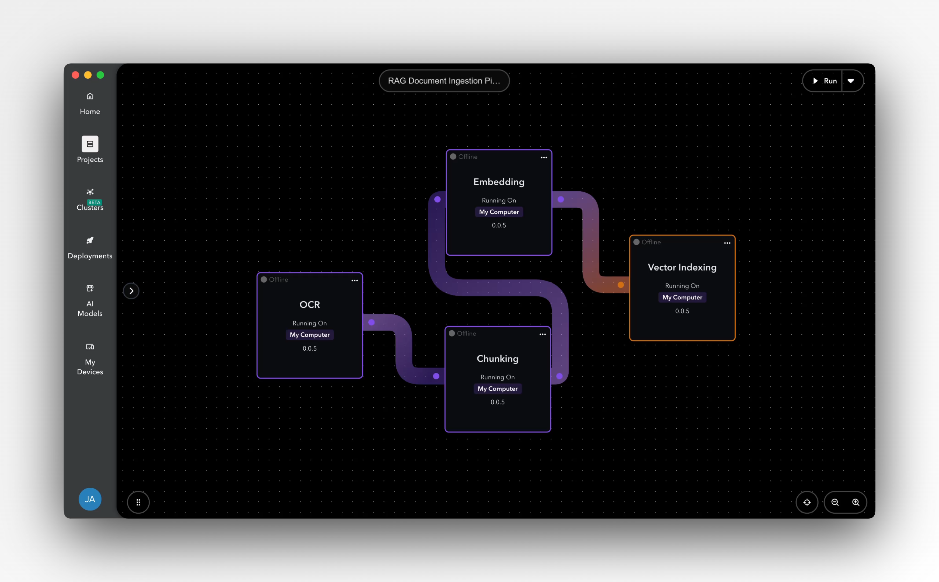The height and width of the screenshot is (582, 939).
Task: Zoom out of the canvas
Action: point(835,502)
